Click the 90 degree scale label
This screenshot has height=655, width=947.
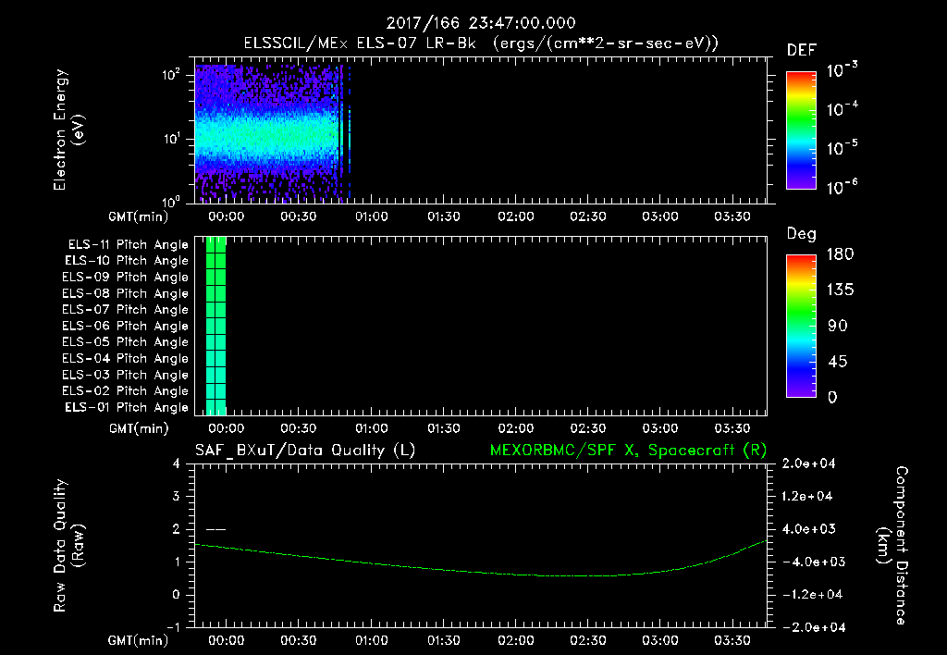(837, 327)
